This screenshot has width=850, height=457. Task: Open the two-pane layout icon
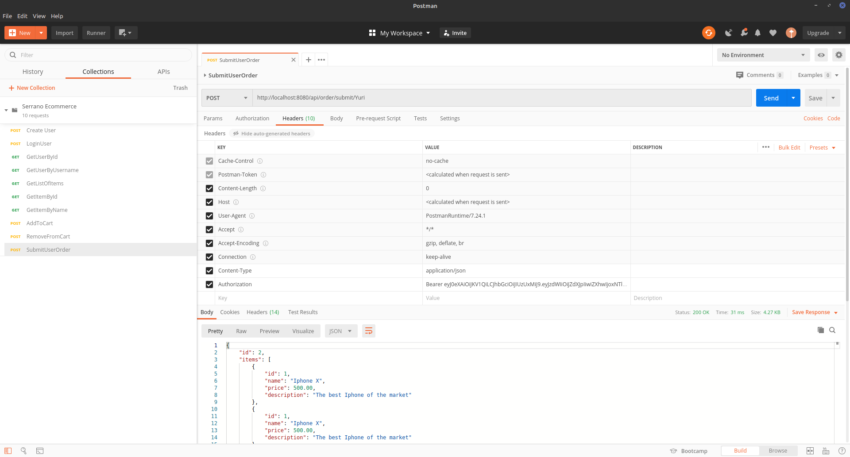pyautogui.click(x=810, y=451)
